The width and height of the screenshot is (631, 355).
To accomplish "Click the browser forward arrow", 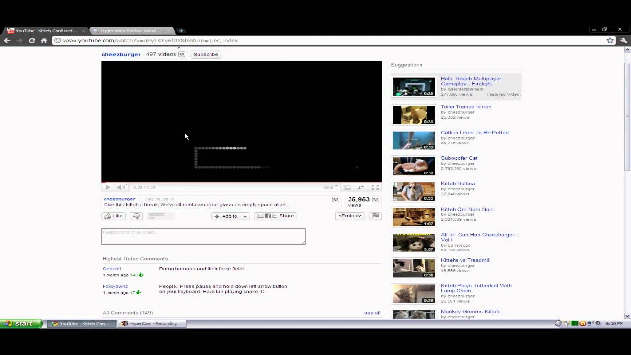I will pos(20,41).
